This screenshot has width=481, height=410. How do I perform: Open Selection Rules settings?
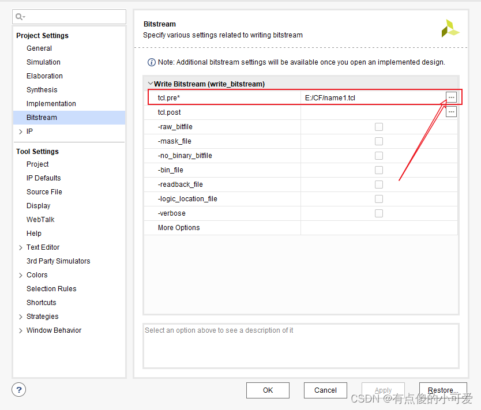pos(51,288)
